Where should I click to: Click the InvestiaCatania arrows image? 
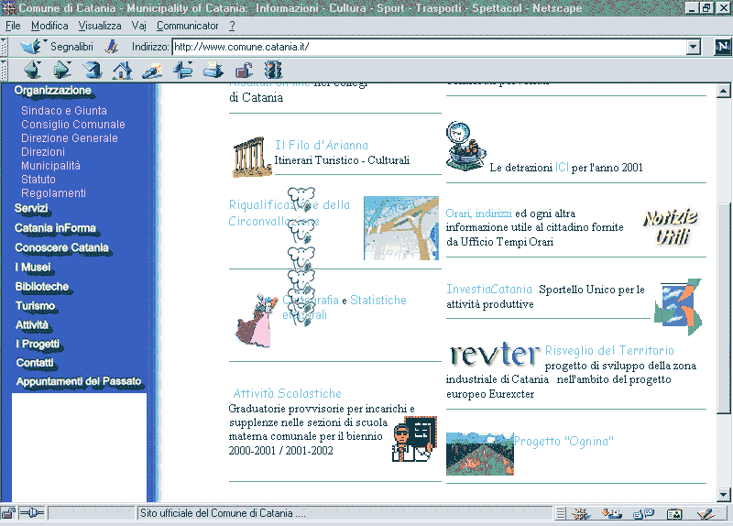(678, 307)
